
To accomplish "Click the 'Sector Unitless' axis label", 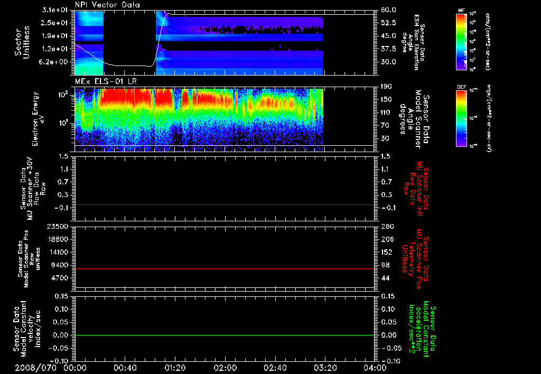I will point(22,42).
